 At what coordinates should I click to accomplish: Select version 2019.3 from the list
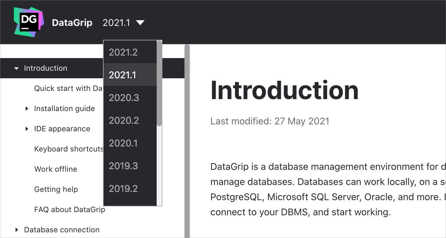coord(123,166)
